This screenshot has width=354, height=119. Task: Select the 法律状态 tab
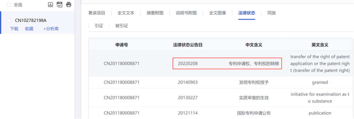[x=247, y=13]
